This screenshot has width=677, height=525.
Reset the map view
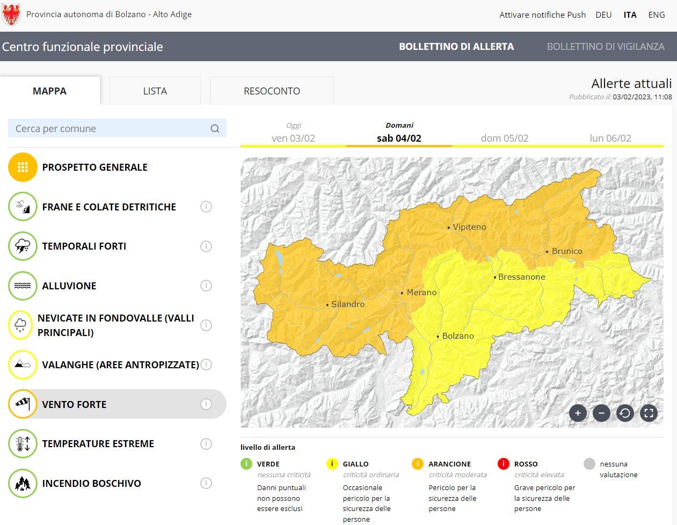pyautogui.click(x=625, y=413)
